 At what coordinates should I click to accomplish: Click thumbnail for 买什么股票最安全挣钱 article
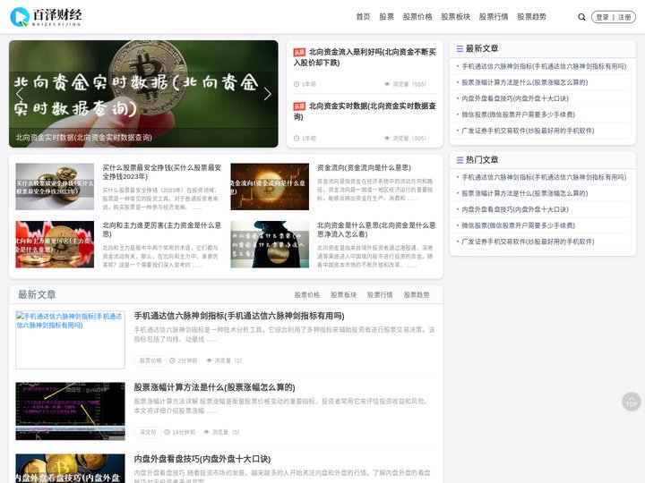(x=55, y=187)
